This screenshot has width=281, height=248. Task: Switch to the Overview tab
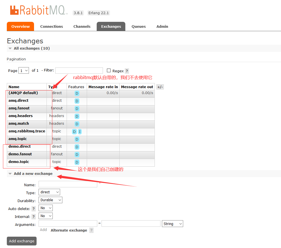pos(20,27)
